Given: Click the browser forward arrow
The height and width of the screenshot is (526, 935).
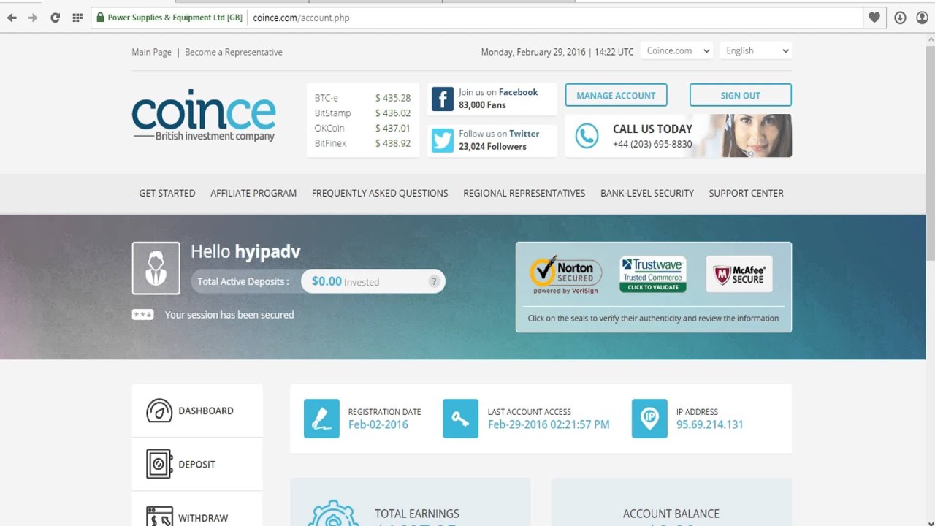Looking at the screenshot, I should pyautogui.click(x=33, y=18).
